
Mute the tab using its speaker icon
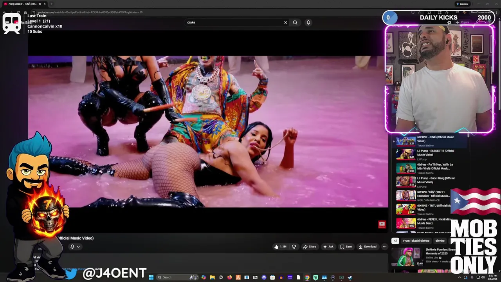click(x=40, y=4)
